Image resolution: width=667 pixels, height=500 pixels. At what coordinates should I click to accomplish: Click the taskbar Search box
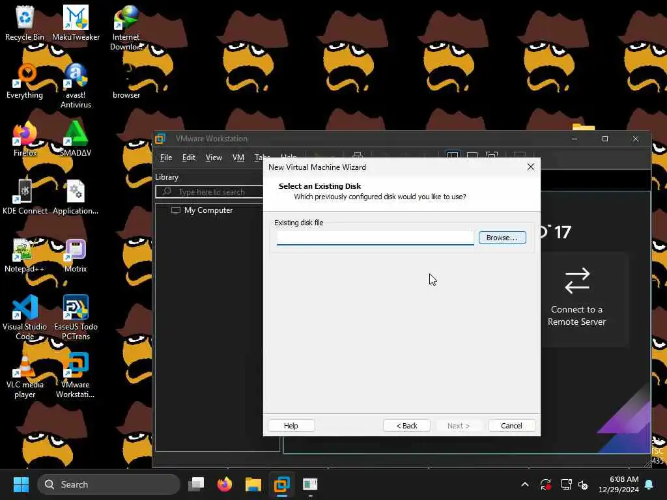pyautogui.click(x=109, y=484)
